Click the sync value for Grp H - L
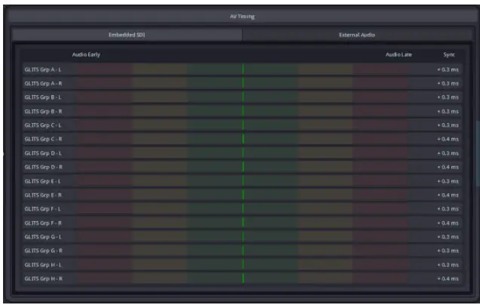 tap(448, 264)
